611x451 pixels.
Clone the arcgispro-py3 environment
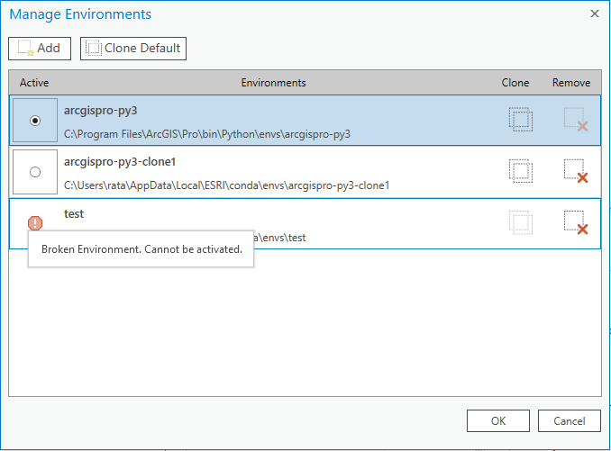[520, 120]
